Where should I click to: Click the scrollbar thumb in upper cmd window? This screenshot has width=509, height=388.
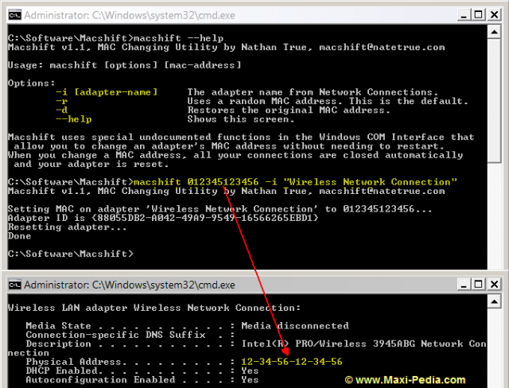coord(494,100)
